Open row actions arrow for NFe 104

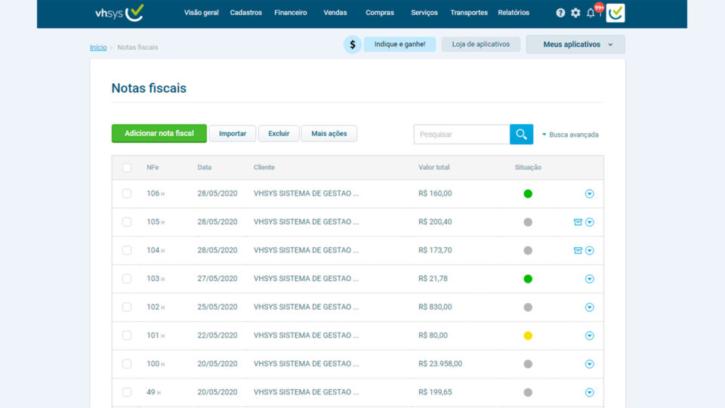(x=589, y=250)
